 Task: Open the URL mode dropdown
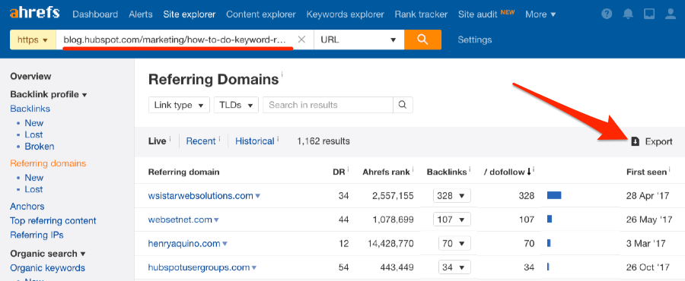(x=358, y=39)
